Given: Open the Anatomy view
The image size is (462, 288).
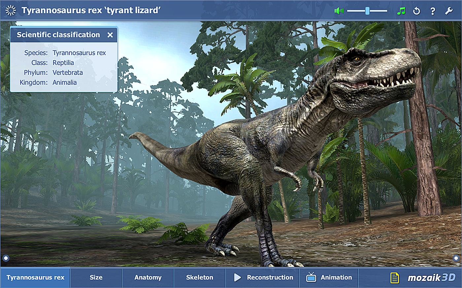Looking at the screenshot, I should (x=148, y=277).
